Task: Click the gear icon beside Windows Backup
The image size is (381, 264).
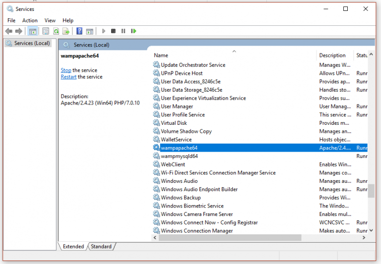Action: pyautogui.click(x=156, y=197)
